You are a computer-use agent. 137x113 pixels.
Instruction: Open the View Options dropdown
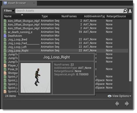(x=122, y=96)
